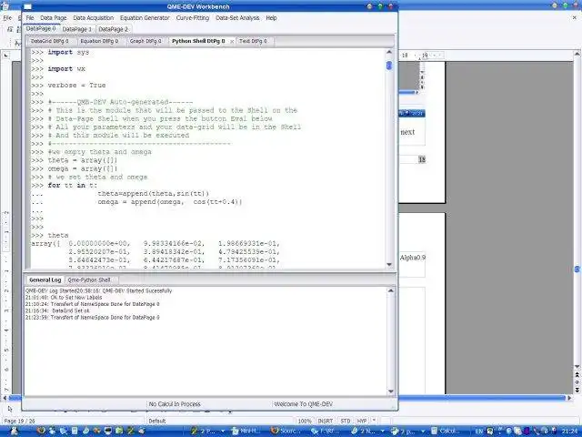This screenshot has height=437, width=582.
Task: Select the DataGrid DtPg 0 tab
Action: click(x=50, y=41)
